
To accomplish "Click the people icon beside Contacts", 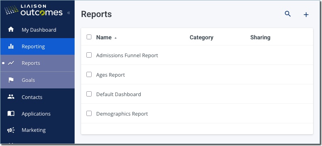I will click(x=11, y=97).
